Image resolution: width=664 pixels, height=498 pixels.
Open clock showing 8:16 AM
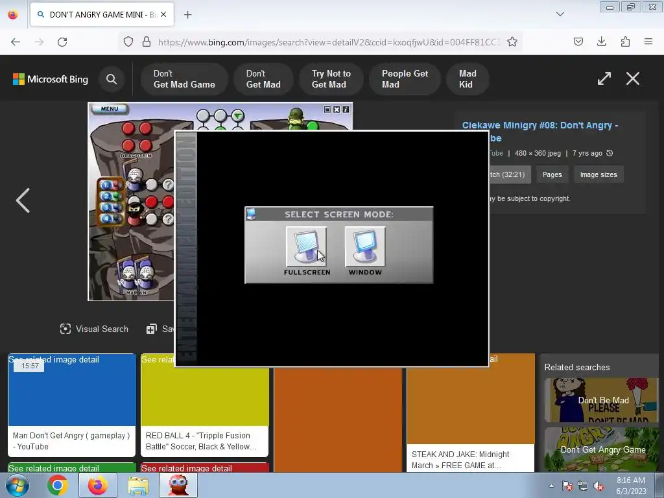click(631, 485)
